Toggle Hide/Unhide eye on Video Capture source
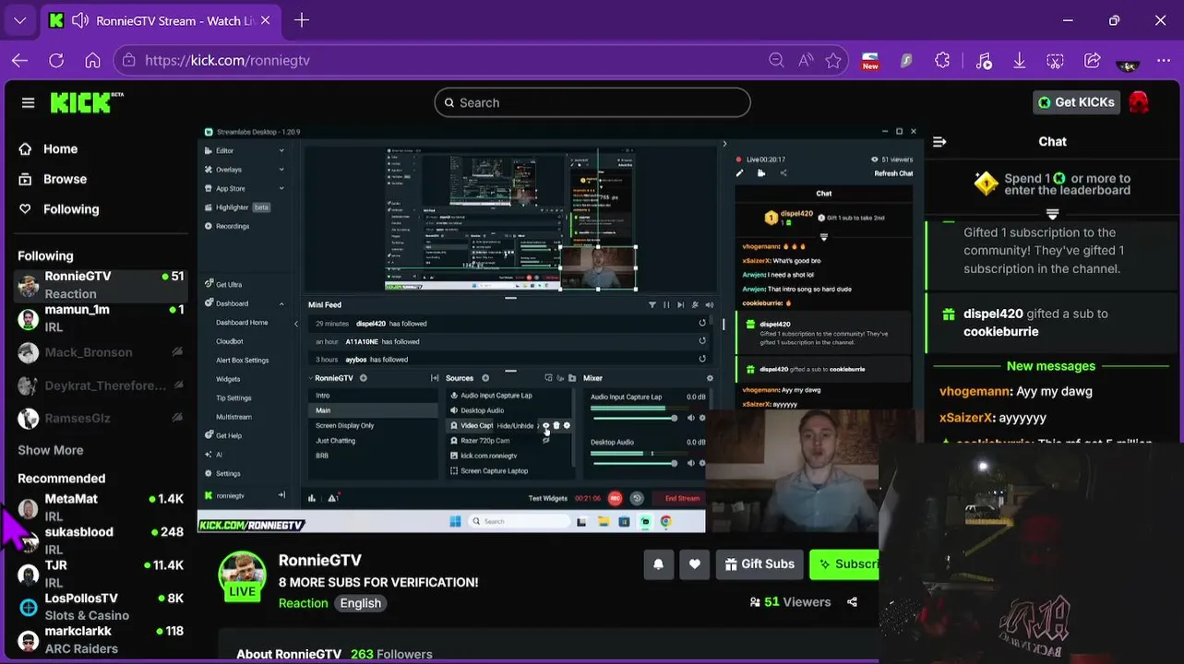The height and width of the screenshot is (664, 1184). [545, 425]
